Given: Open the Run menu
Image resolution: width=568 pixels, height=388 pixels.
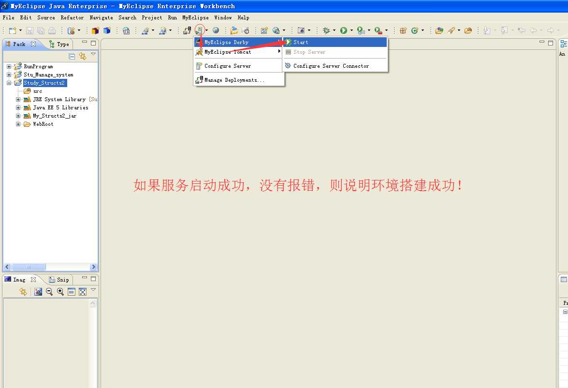Looking at the screenshot, I should coord(173,17).
